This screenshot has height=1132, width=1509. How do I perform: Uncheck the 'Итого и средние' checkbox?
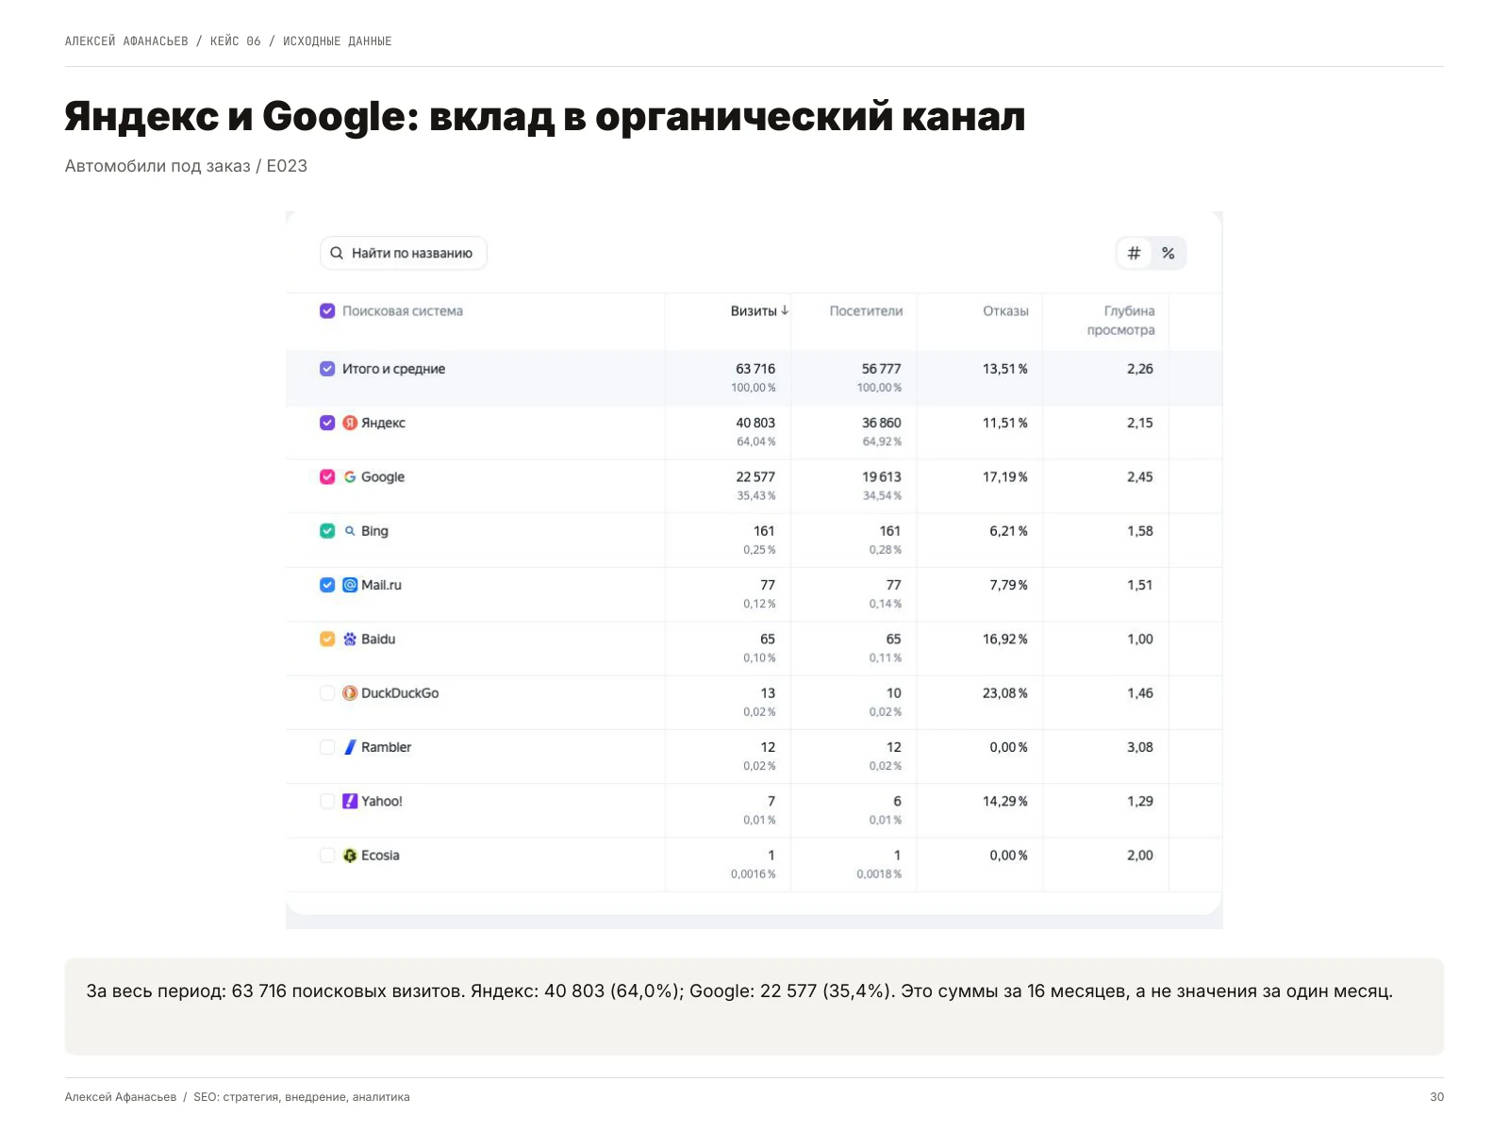327,369
